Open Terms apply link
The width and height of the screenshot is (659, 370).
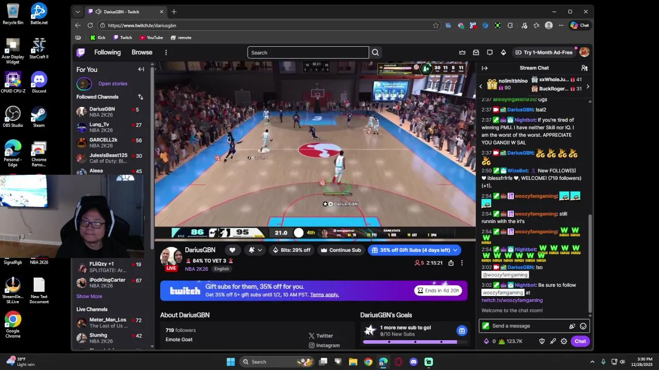coord(324,295)
